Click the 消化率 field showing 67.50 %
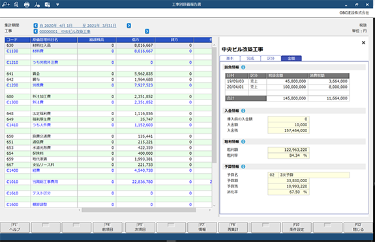The image size is (375, 242). (289, 192)
